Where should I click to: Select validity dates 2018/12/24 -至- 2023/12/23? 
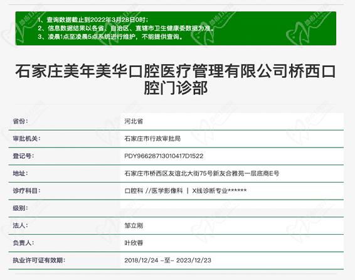[x=167, y=260]
